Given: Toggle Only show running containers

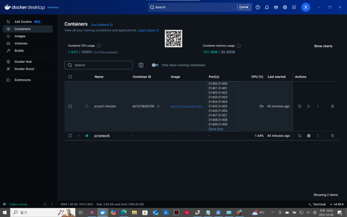Looking at the screenshot, I should (x=155, y=65).
